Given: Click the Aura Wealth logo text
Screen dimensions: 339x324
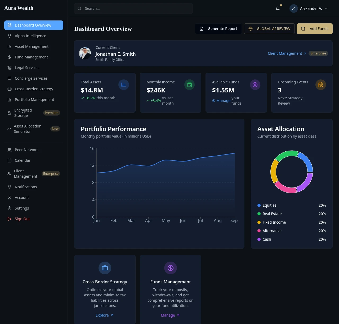Looking at the screenshot, I should pyautogui.click(x=19, y=8).
